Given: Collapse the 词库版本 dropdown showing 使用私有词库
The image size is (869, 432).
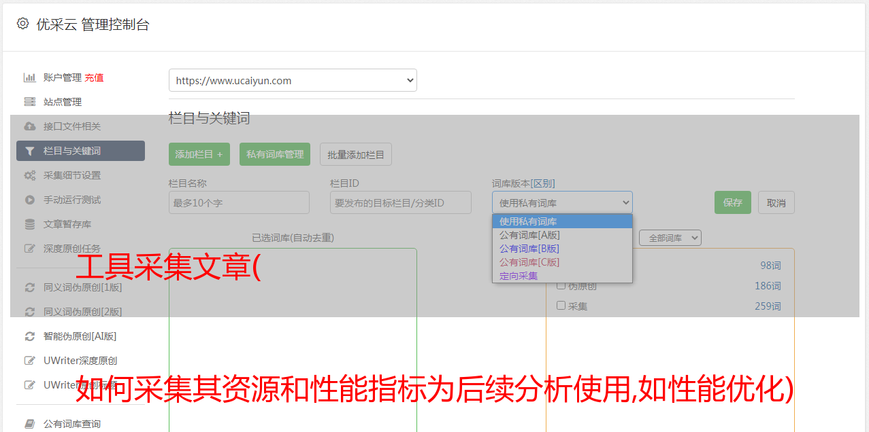Looking at the screenshot, I should pyautogui.click(x=562, y=202).
